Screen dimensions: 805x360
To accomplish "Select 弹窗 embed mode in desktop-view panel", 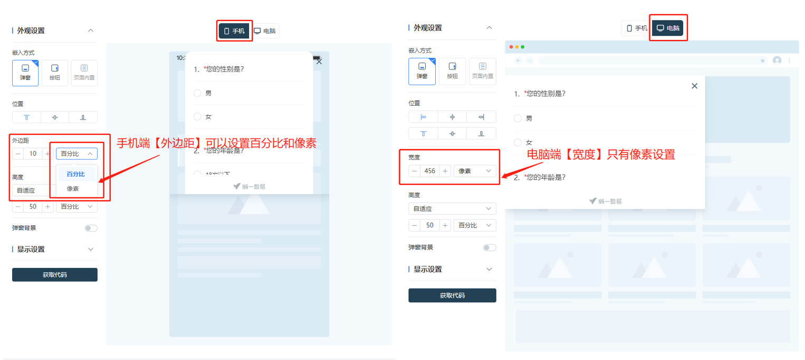I will pyautogui.click(x=422, y=71).
